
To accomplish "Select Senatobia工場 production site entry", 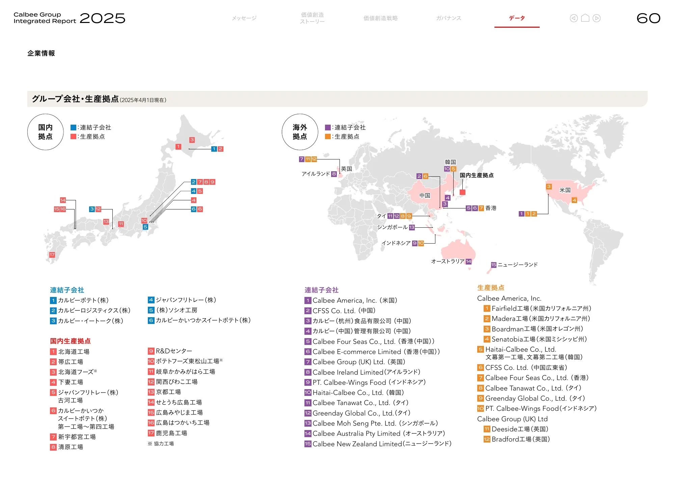I will pos(536,339).
